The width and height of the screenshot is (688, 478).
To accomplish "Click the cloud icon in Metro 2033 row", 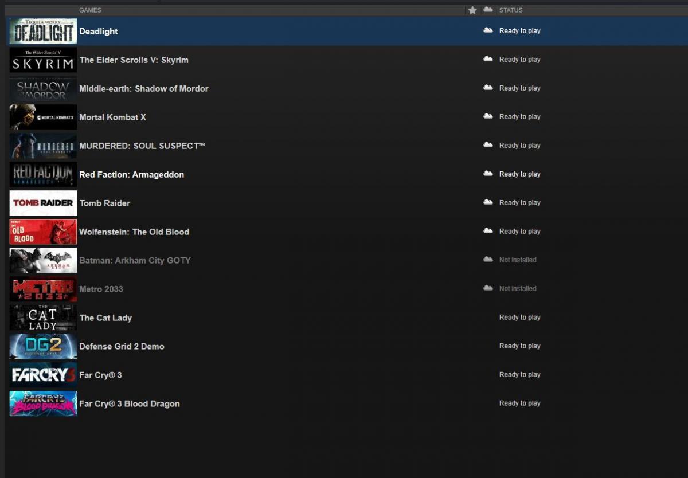I will tap(488, 288).
